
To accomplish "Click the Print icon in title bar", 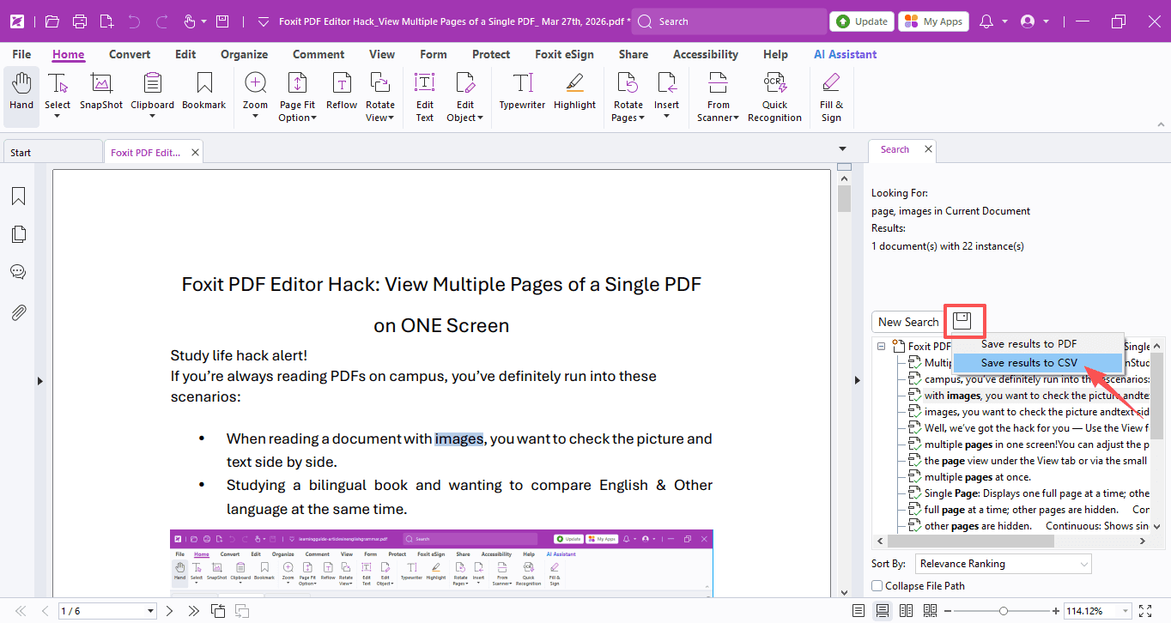I will (80, 21).
